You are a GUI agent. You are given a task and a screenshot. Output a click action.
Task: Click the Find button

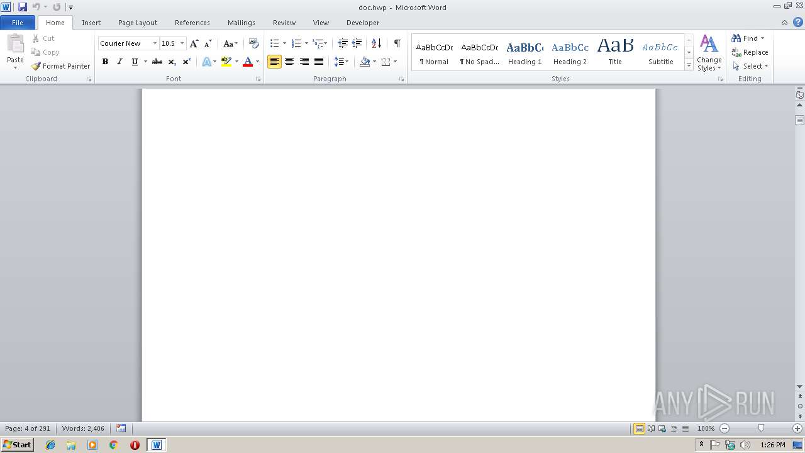[x=748, y=38]
